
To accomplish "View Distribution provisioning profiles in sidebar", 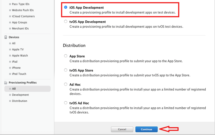I will coord(20,101).
